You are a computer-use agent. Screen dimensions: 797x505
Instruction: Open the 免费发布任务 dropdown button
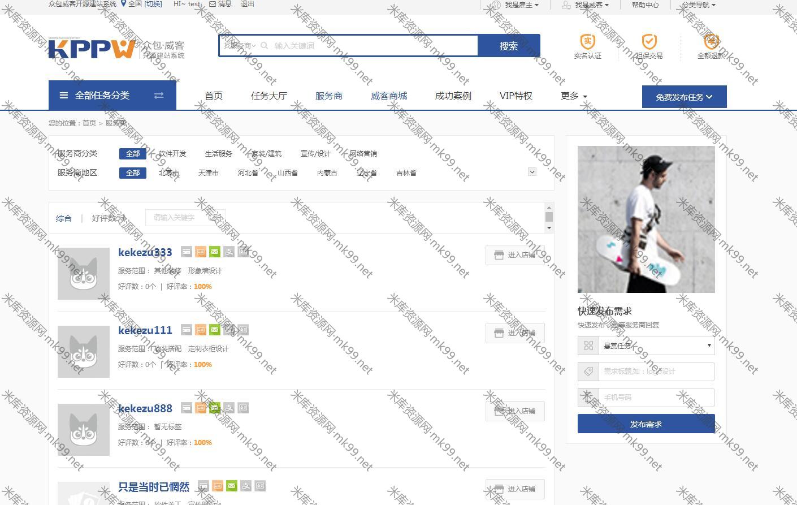pos(684,97)
